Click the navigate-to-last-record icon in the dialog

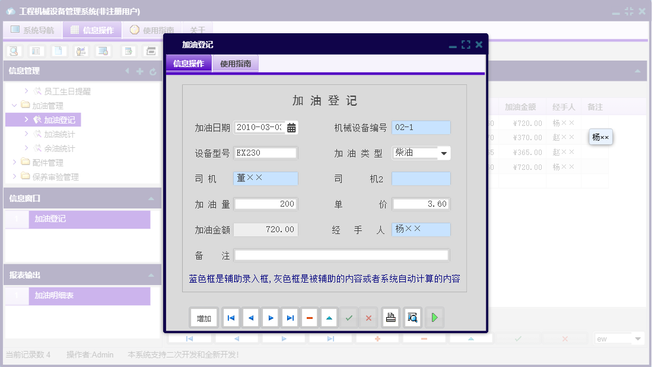point(290,317)
